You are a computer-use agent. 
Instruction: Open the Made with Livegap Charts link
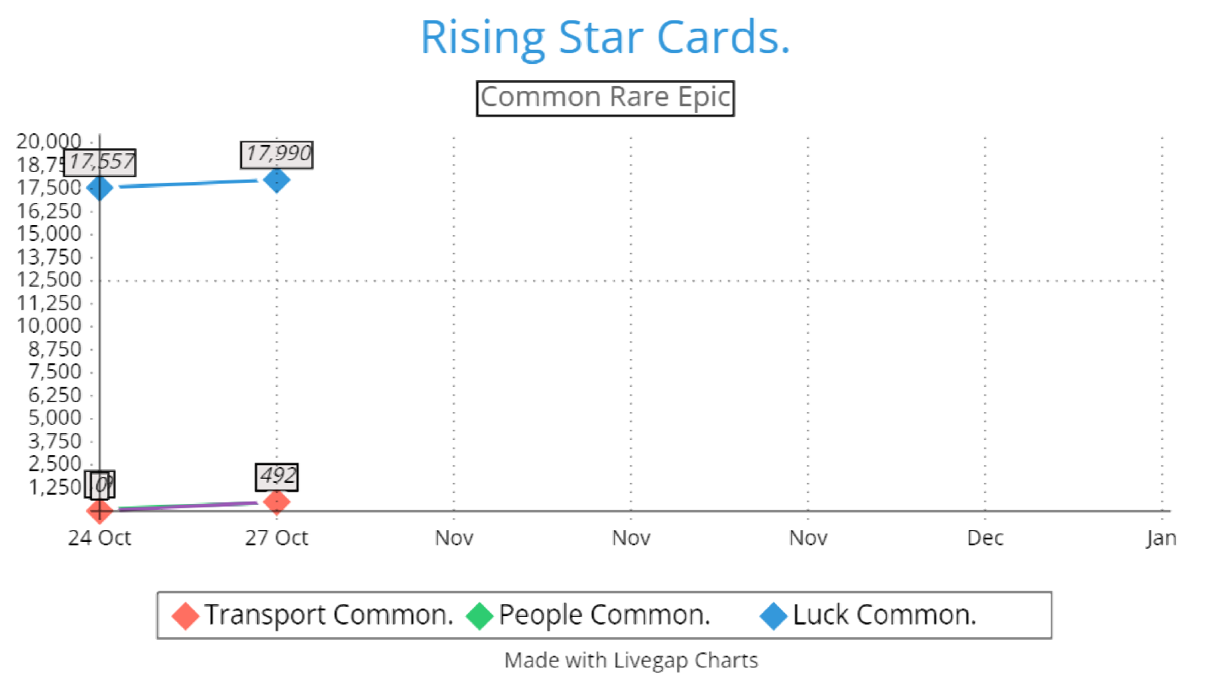(631, 660)
